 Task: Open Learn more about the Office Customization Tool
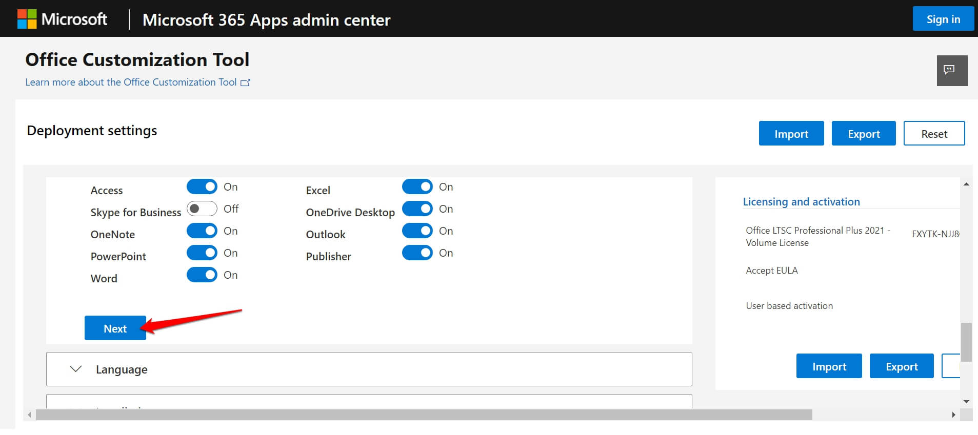click(131, 82)
